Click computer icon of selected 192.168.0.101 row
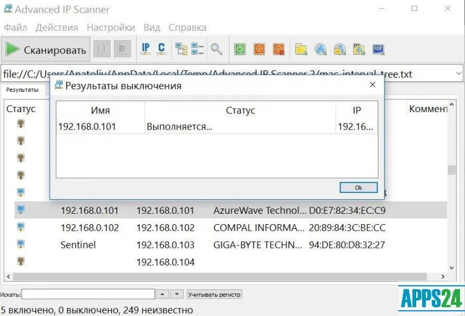465x316 pixels. (21, 210)
